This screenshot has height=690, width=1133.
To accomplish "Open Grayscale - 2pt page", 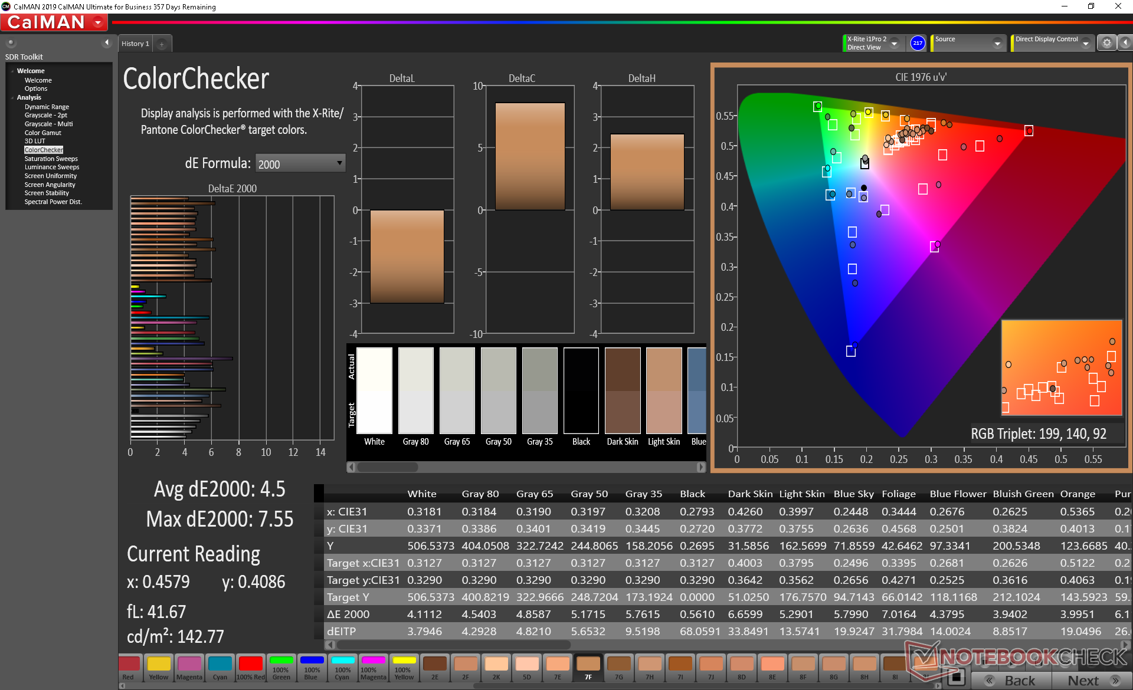I will tap(45, 115).
